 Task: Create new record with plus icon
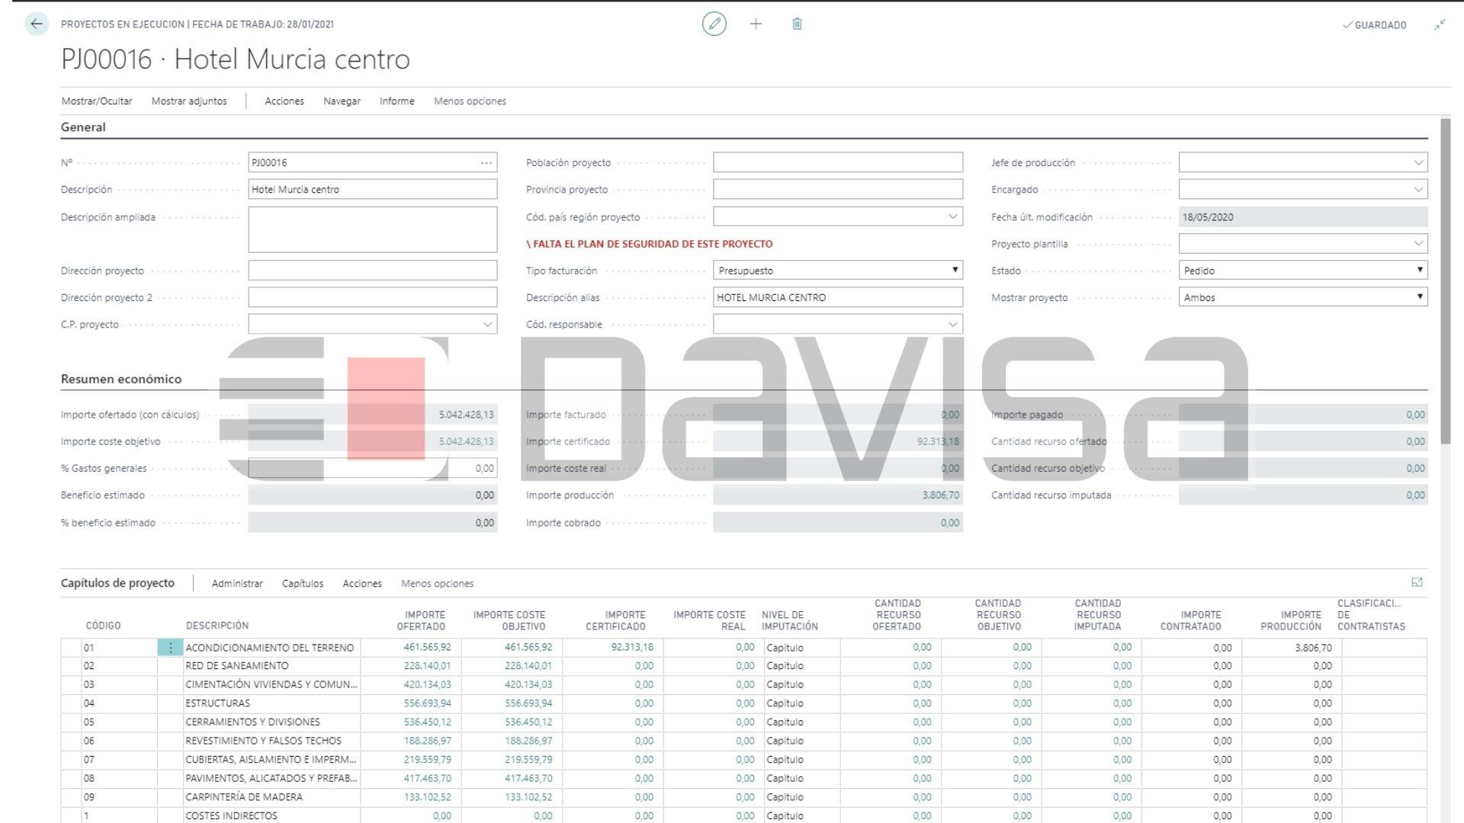756,24
